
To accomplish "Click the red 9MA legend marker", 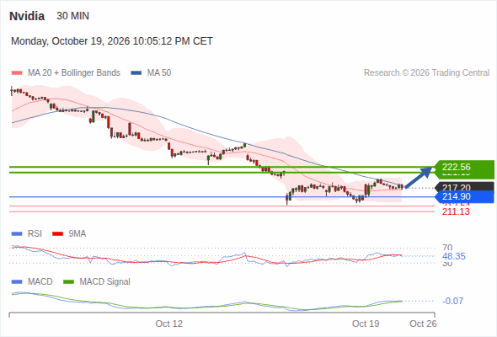I will pos(57,234).
